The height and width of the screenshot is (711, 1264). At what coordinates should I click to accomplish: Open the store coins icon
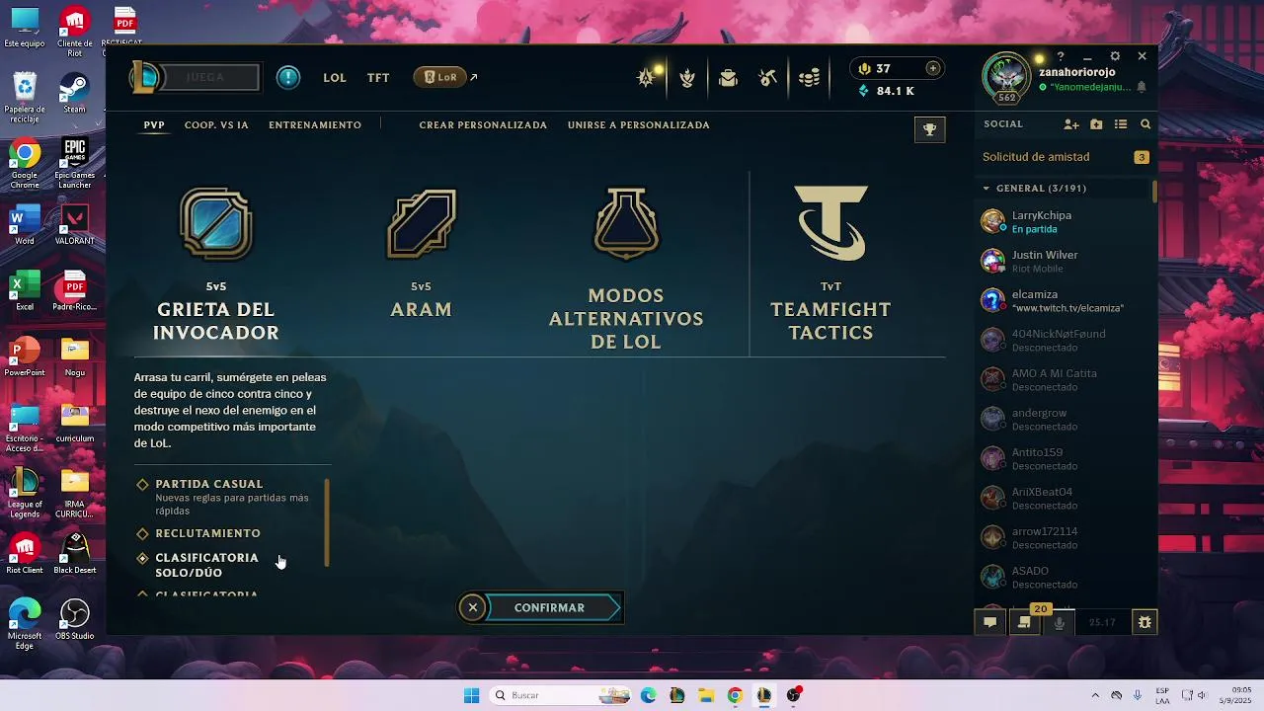tap(809, 78)
